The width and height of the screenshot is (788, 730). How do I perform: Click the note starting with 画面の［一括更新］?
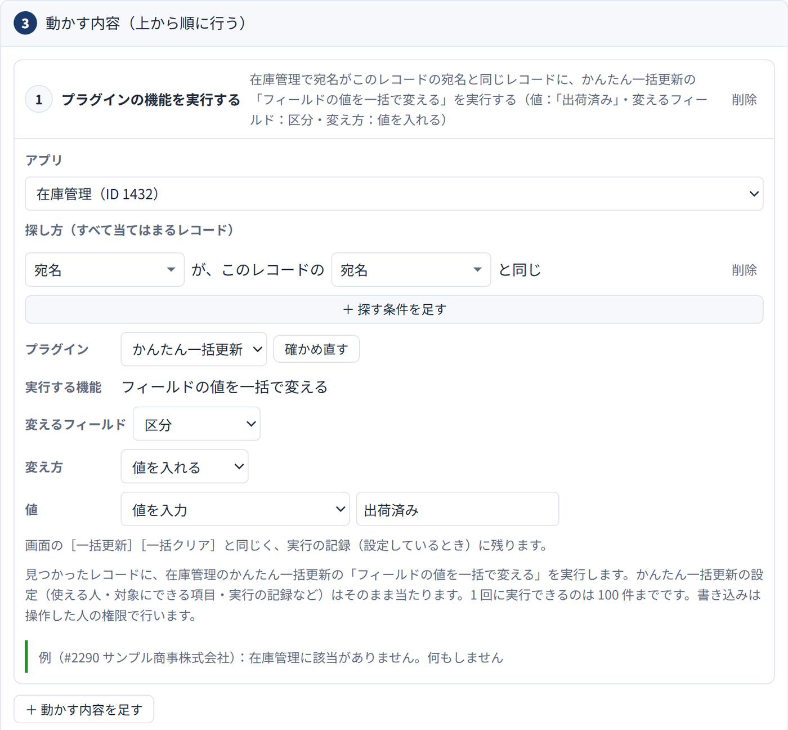[287, 545]
